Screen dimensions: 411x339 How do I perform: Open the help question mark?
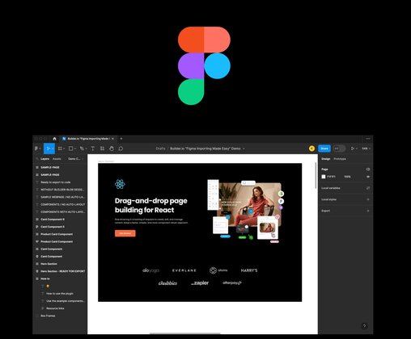pyautogui.click(x=364, y=326)
